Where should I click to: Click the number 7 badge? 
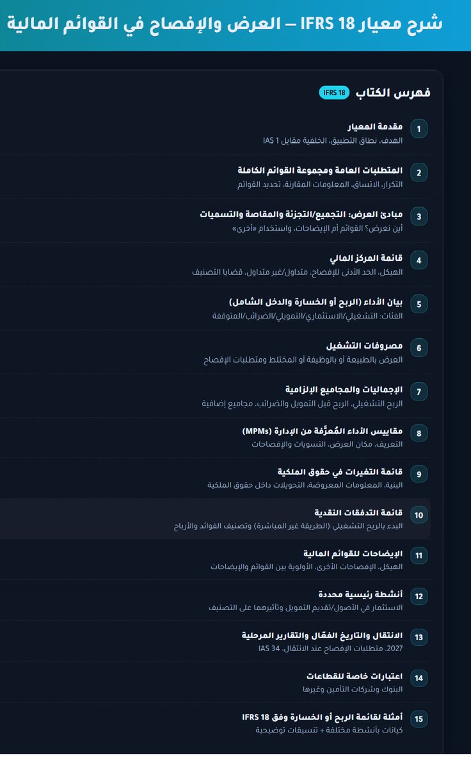point(419,391)
